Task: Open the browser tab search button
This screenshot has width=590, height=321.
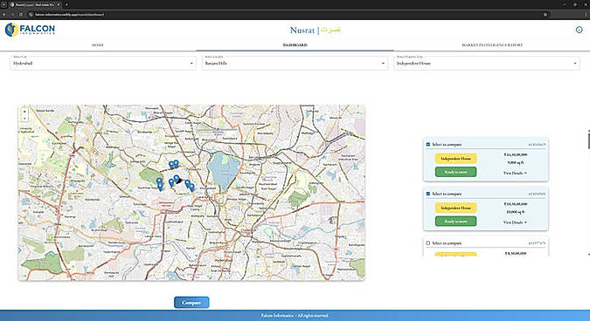Action: [3, 4]
